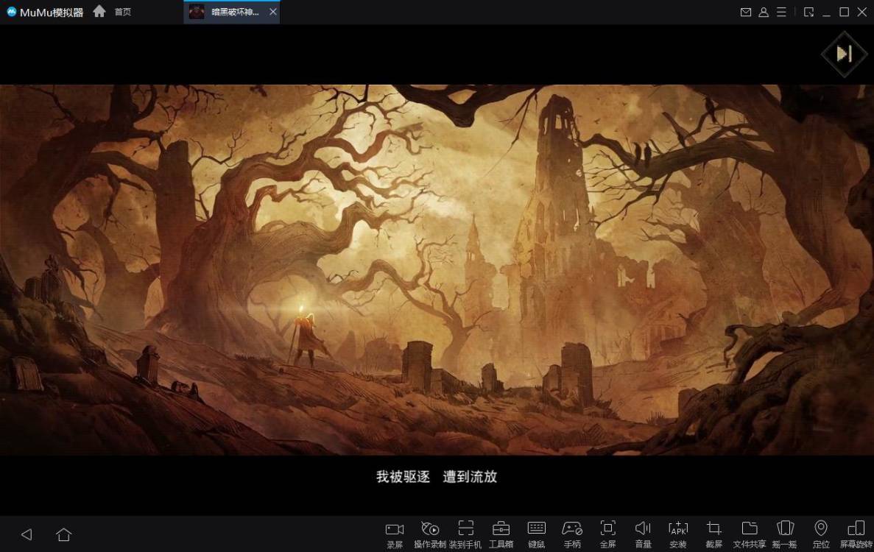Click the window mode switch icon in title bar

tap(808, 12)
